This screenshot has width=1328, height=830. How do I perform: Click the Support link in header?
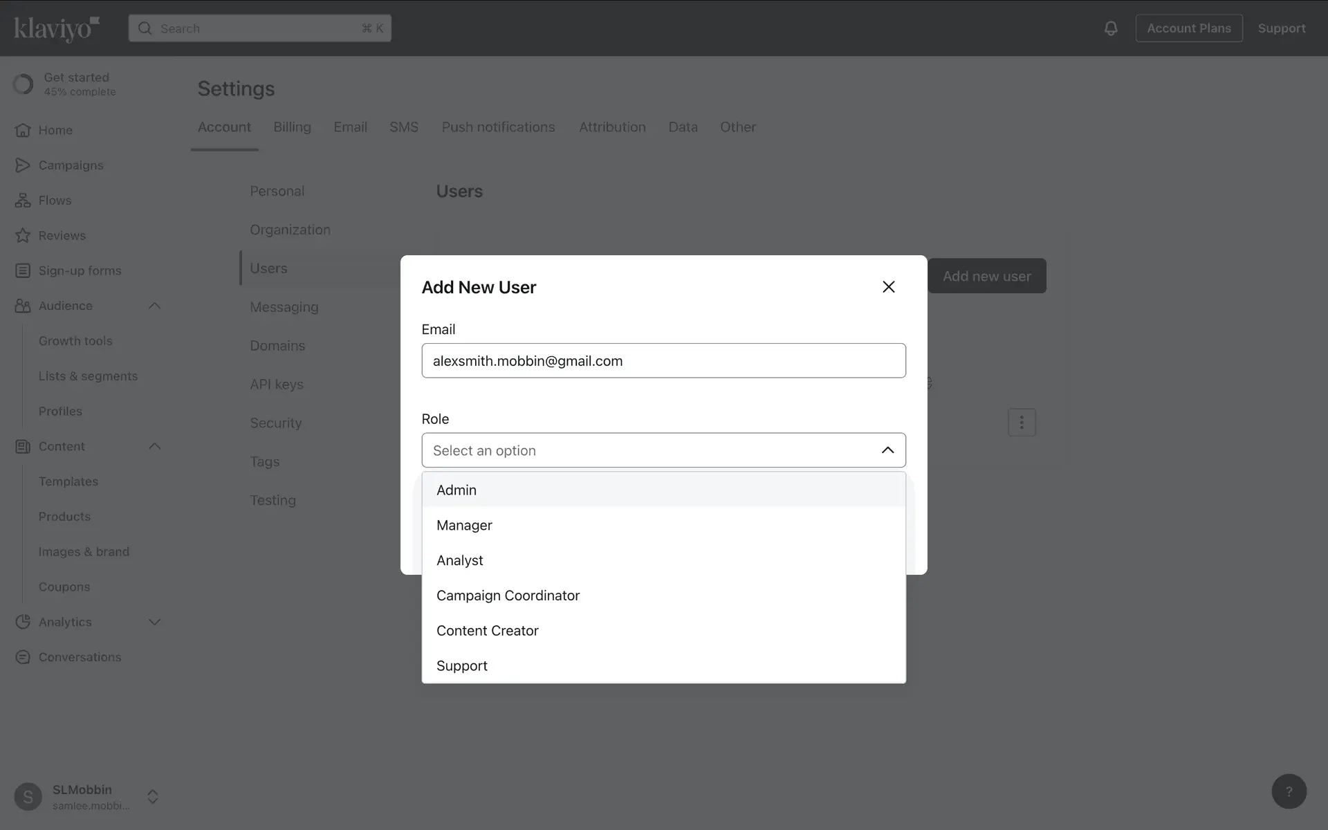point(1281,28)
